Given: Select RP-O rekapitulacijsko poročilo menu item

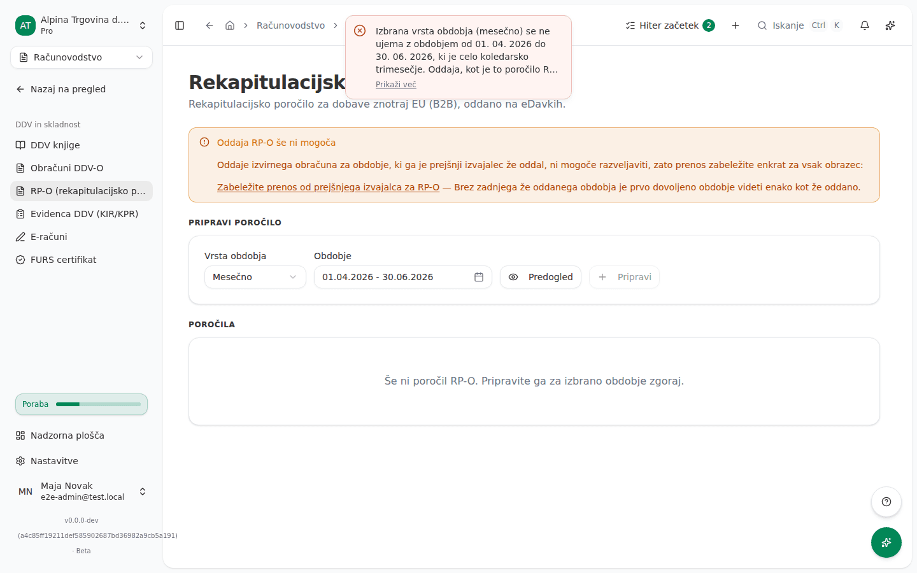Looking at the screenshot, I should [x=82, y=191].
